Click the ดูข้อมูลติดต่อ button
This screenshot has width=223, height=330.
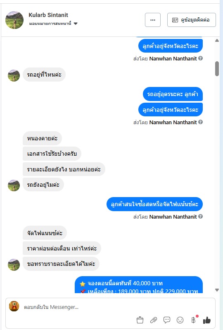[192, 20]
